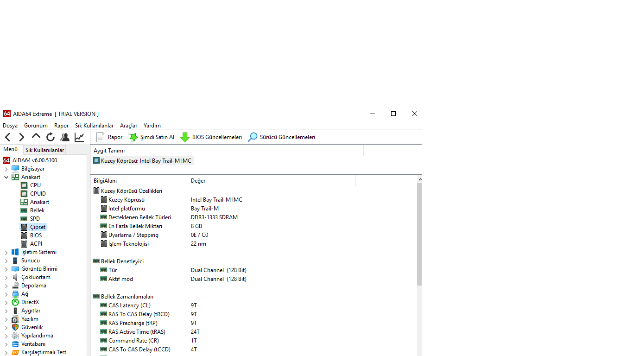Open the Araçlar menu
This screenshot has height=356, width=633.
pos(128,126)
